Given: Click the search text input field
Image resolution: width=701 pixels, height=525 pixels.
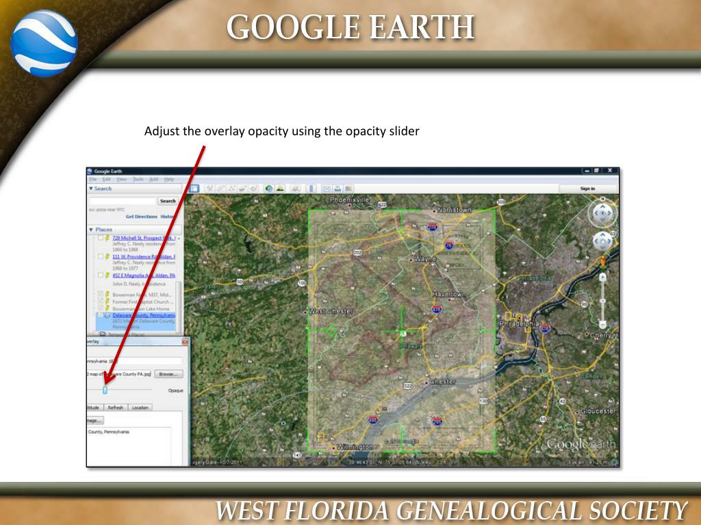Looking at the screenshot, I should [123, 201].
